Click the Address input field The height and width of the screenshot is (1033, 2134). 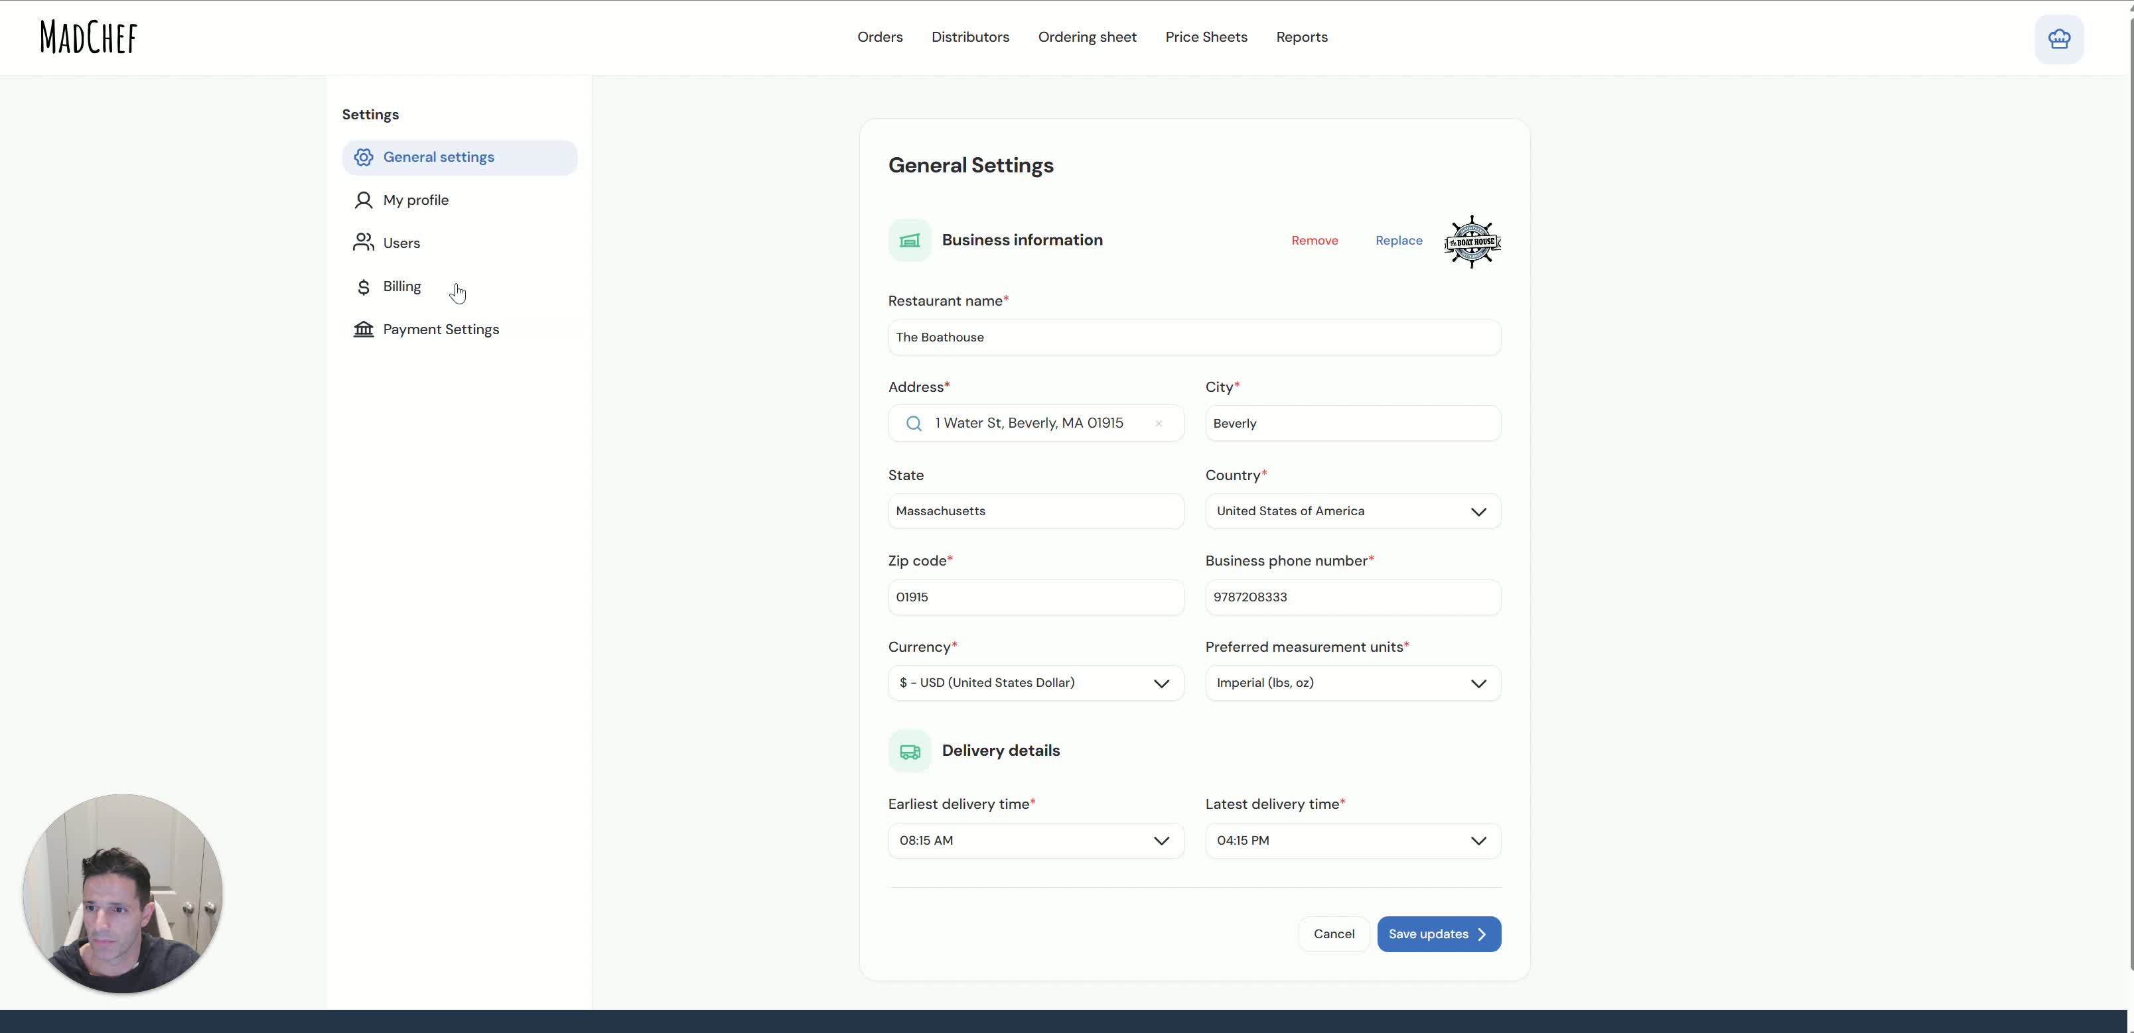pos(1036,424)
